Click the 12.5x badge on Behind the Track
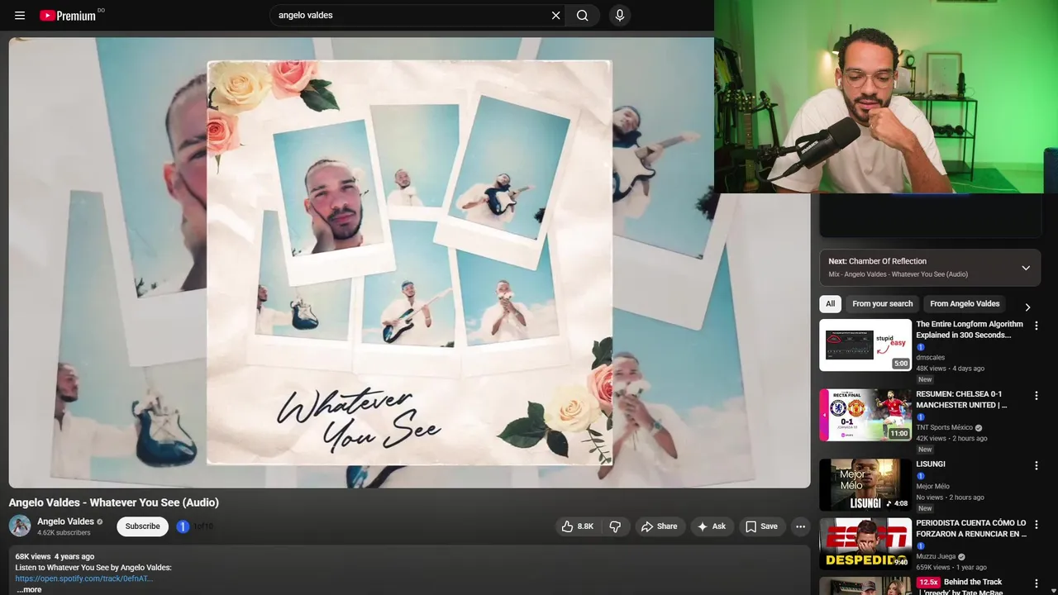Viewport: 1058px width, 595px height. click(x=928, y=582)
